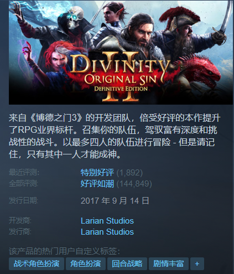Click the game description paragraph
Screen dimensions: 234x274
point(115,136)
